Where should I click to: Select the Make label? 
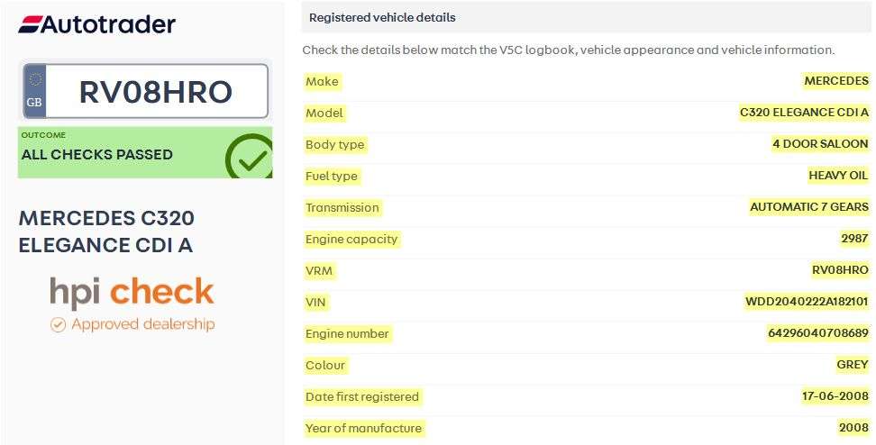[322, 81]
